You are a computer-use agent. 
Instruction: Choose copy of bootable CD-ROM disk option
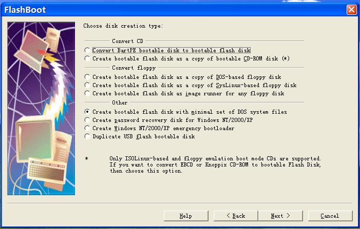point(87,59)
